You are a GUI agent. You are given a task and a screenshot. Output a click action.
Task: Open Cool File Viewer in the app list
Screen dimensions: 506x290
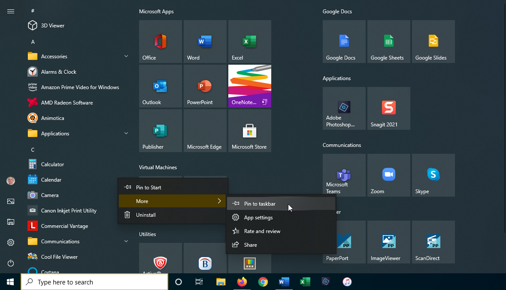(x=78, y=257)
